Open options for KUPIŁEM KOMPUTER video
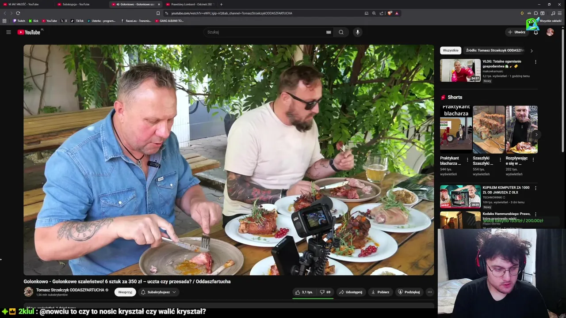 [535, 188]
